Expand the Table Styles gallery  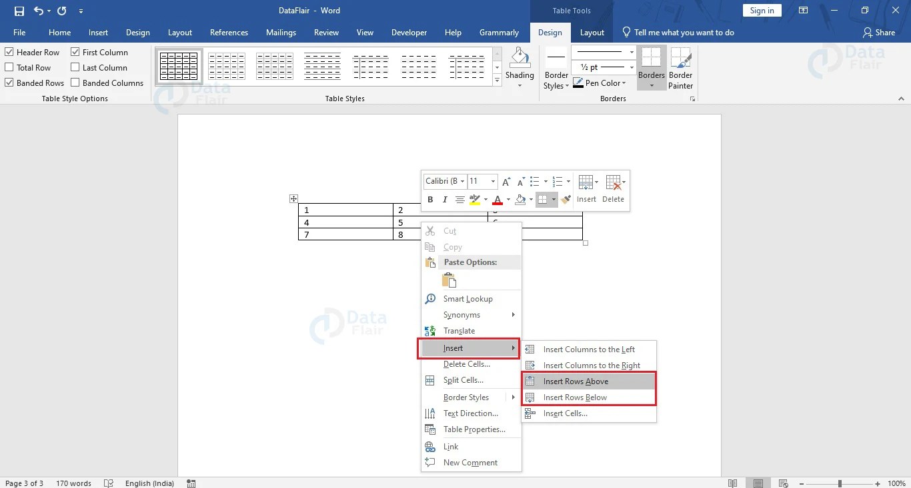[497, 80]
